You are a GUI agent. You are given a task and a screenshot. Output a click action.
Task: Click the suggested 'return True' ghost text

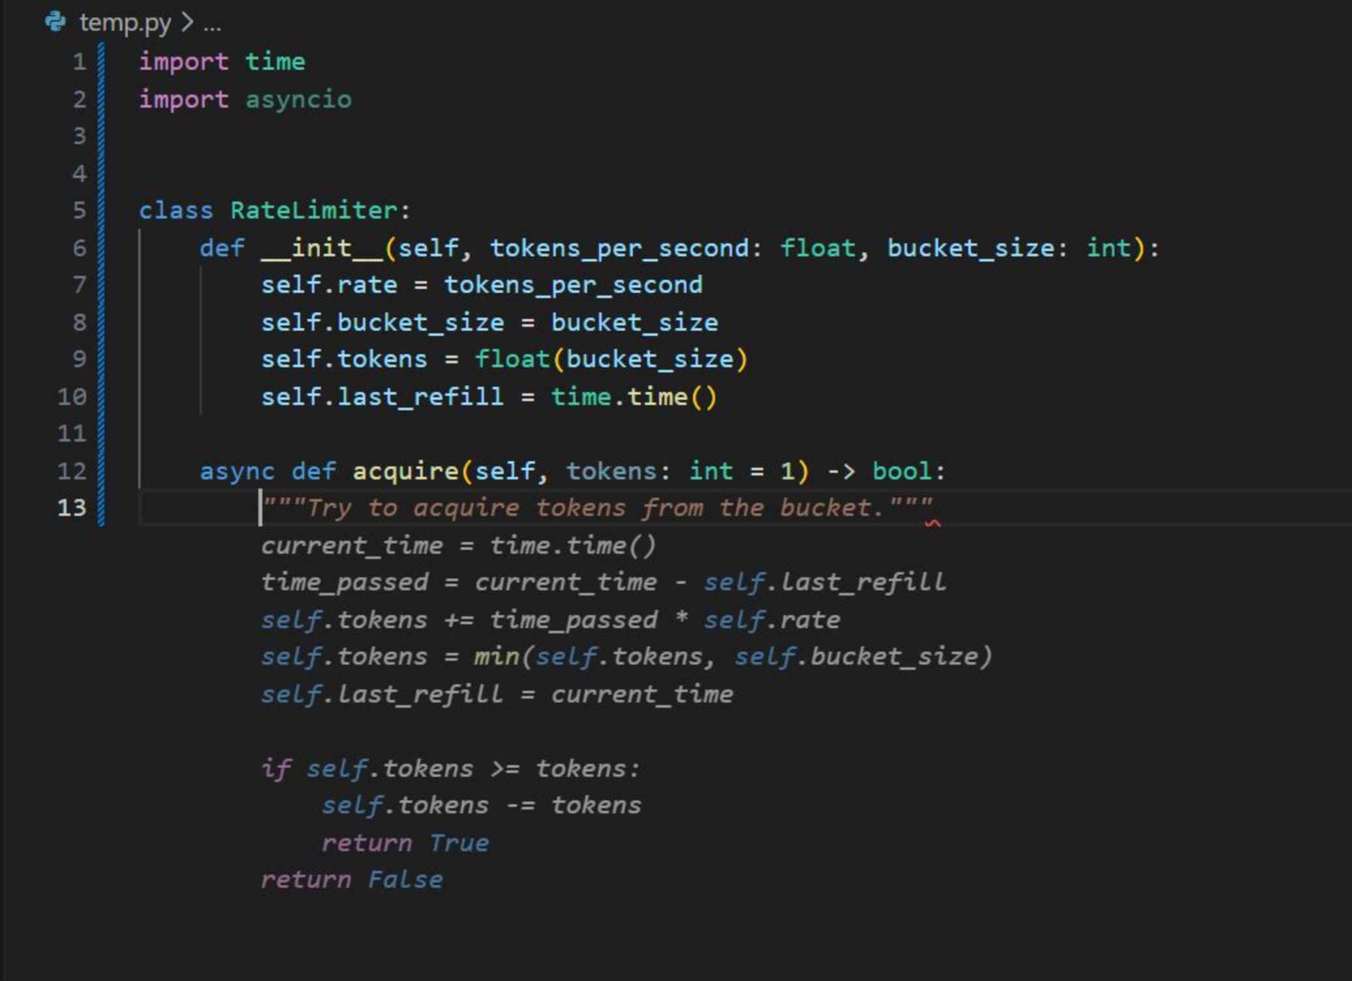coord(405,842)
